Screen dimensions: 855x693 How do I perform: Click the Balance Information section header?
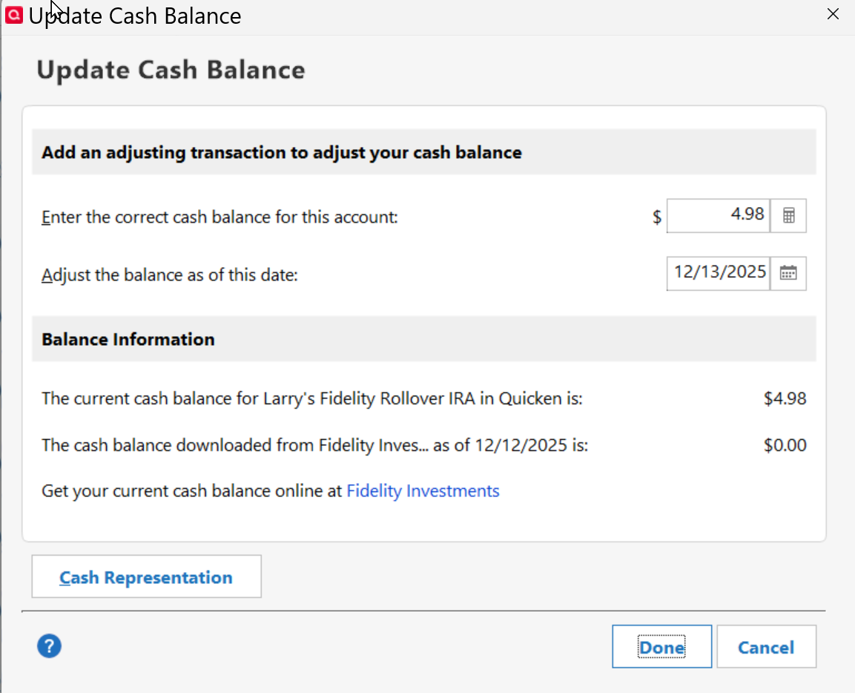tap(128, 340)
